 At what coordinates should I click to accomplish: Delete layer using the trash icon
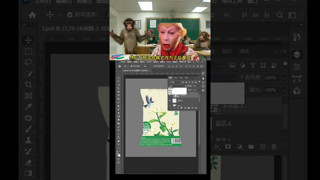pos(196,108)
